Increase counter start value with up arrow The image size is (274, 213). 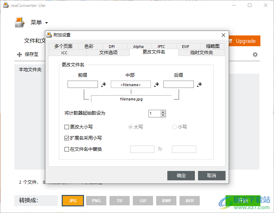pos(163,112)
